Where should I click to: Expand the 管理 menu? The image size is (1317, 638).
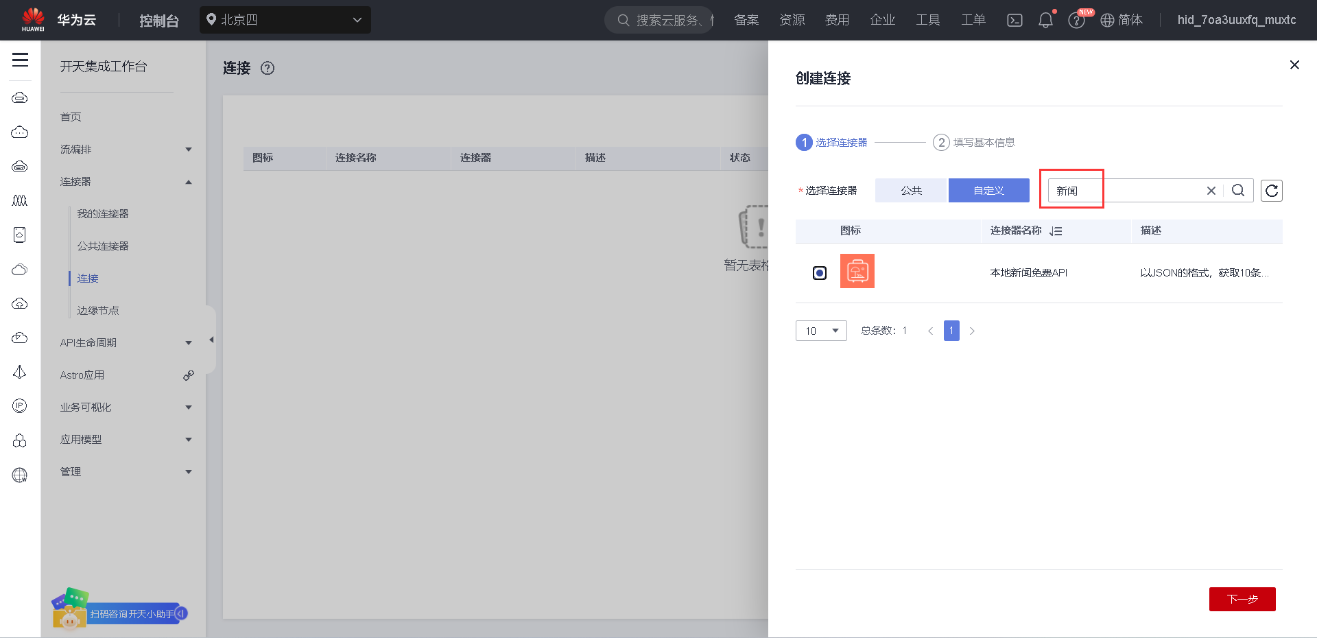tap(189, 472)
